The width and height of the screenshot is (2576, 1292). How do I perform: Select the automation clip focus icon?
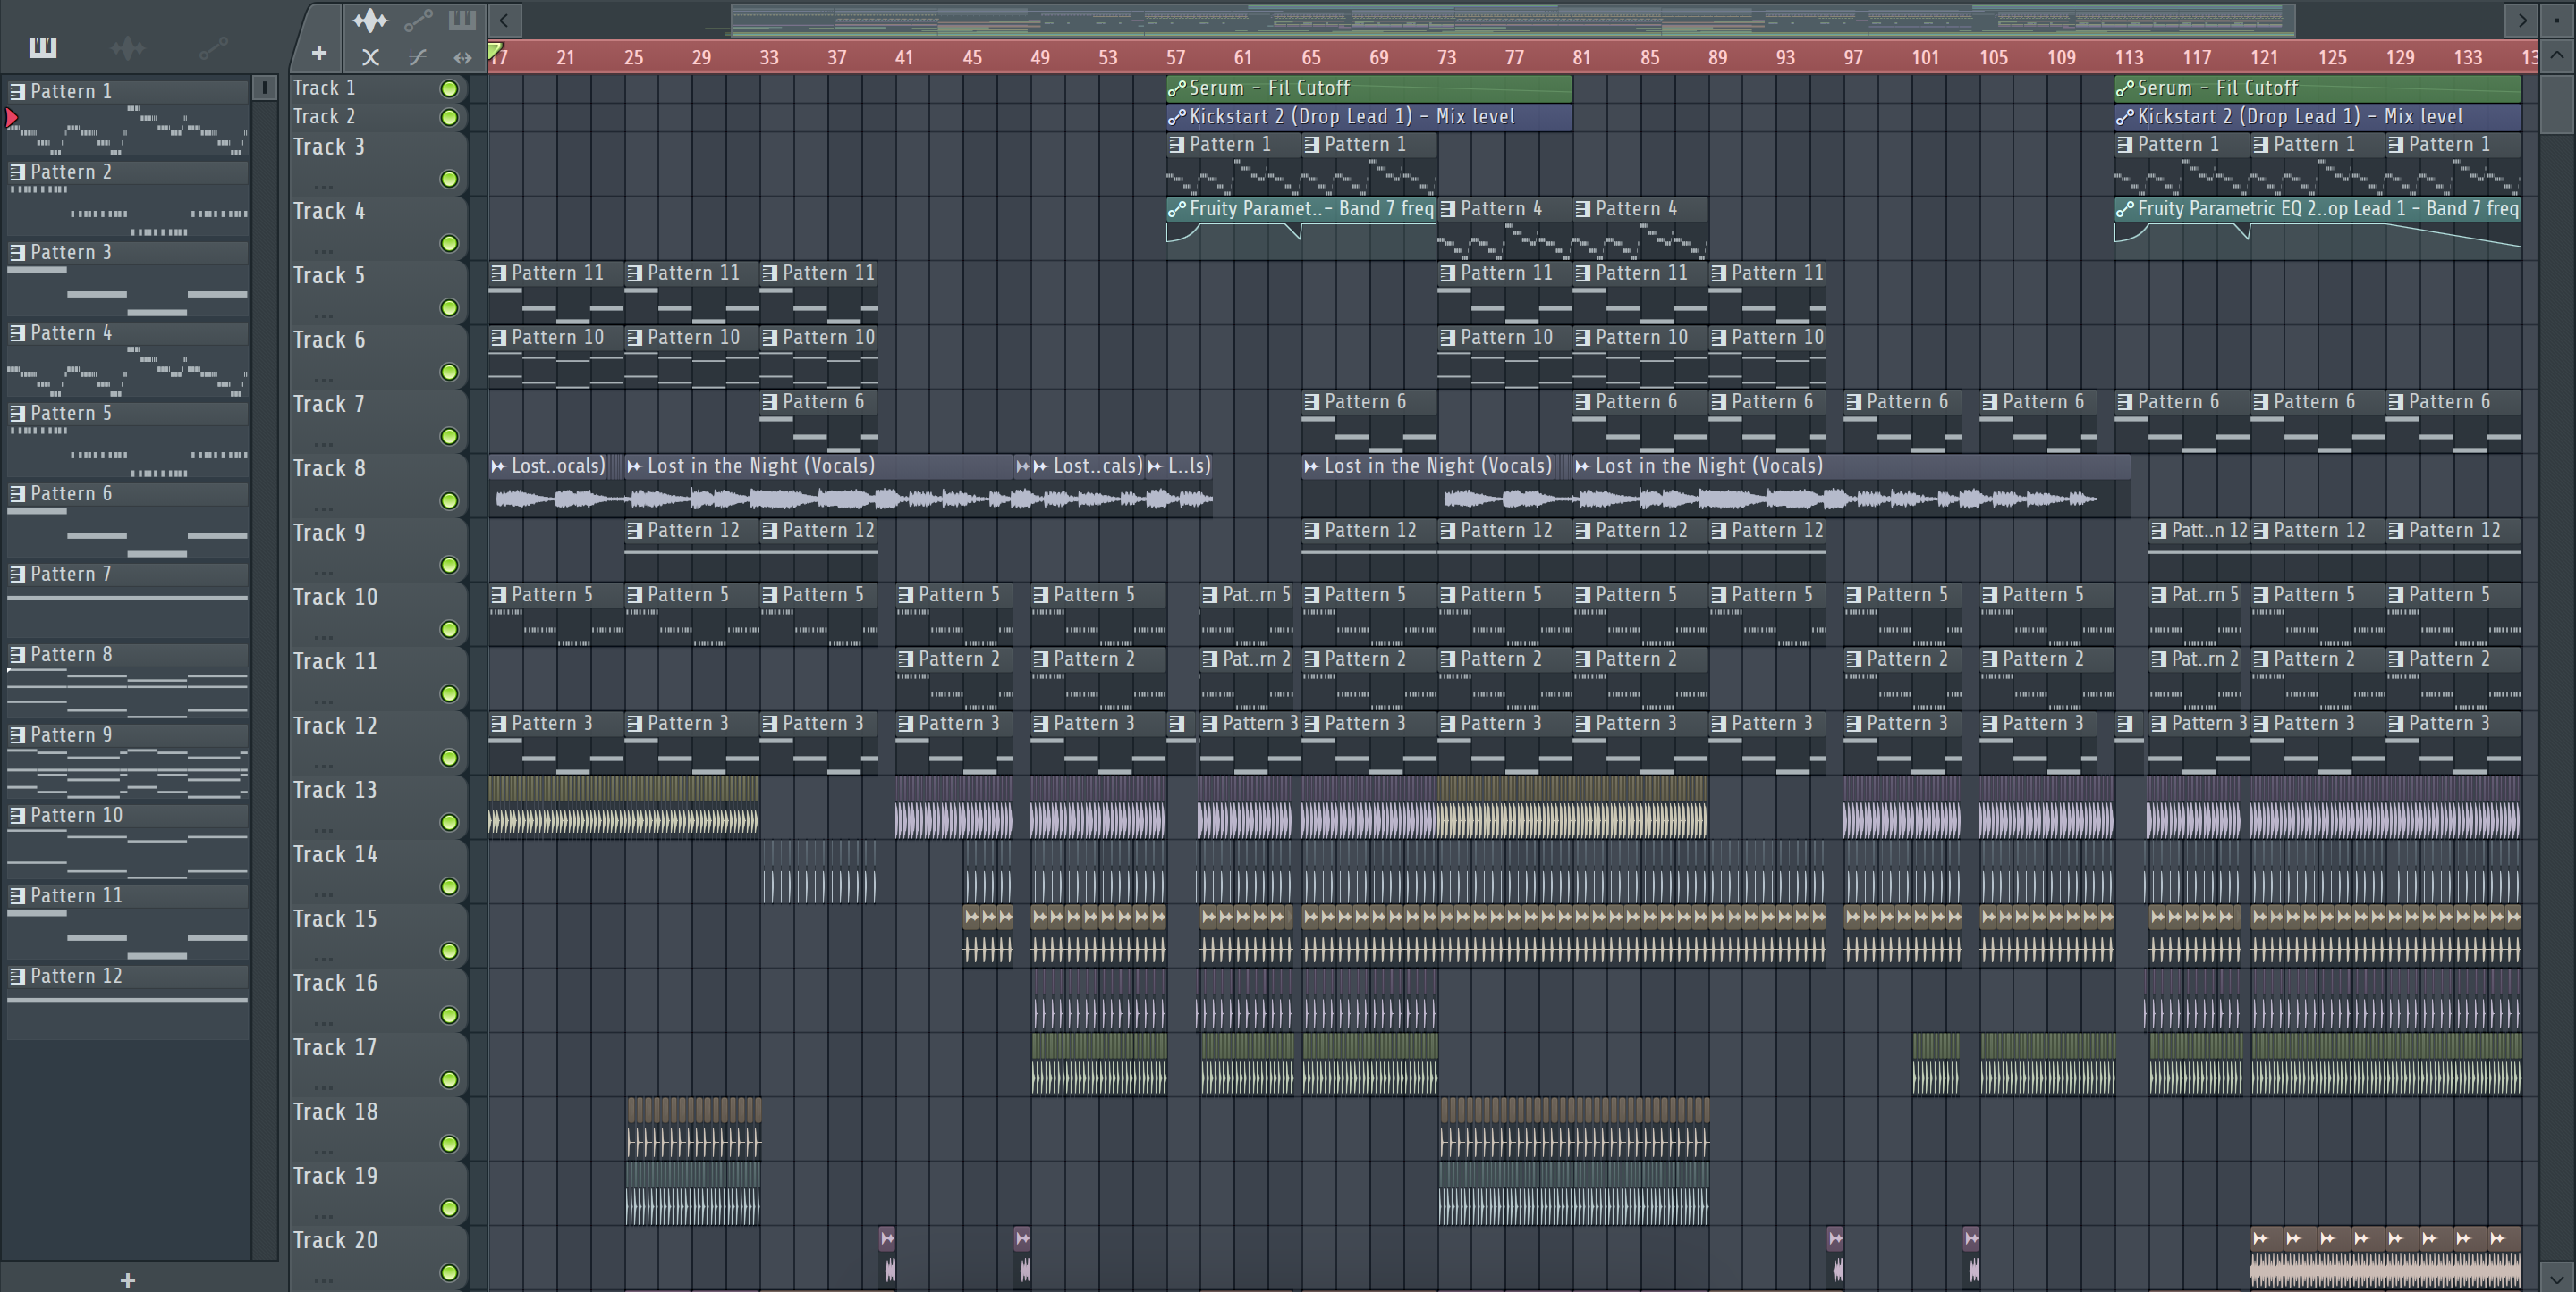click(418, 19)
